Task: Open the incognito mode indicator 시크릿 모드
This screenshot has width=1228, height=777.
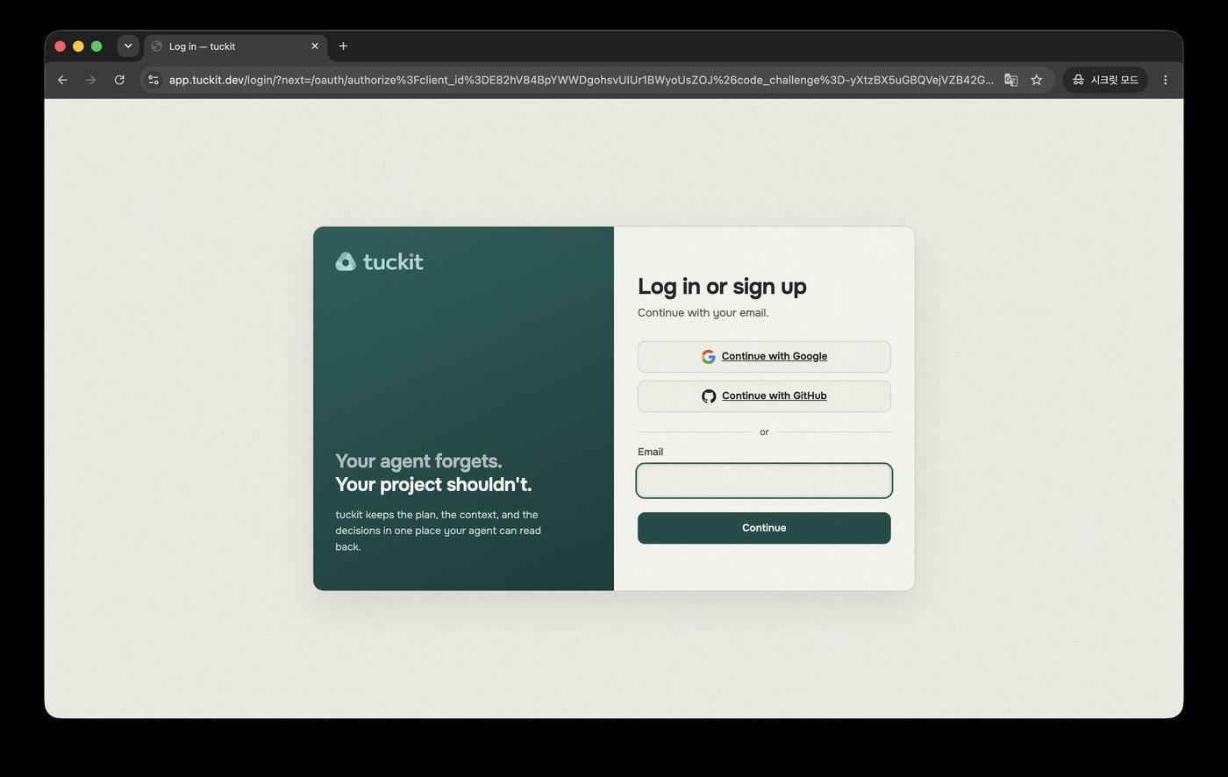Action: coord(1106,80)
